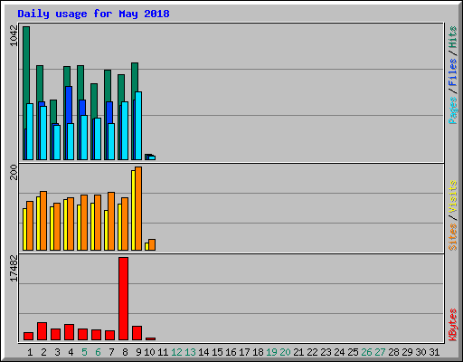Click the 200 visits scale label

point(14,172)
